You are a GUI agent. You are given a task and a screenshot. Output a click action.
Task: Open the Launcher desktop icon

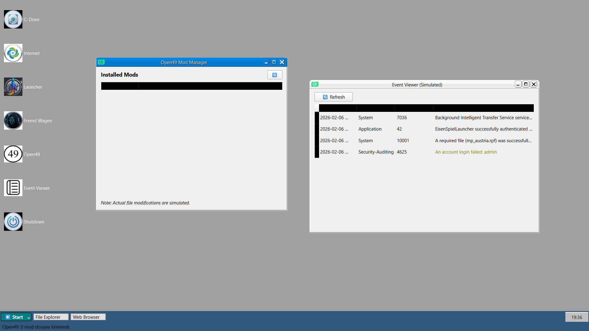click(13, 86)
